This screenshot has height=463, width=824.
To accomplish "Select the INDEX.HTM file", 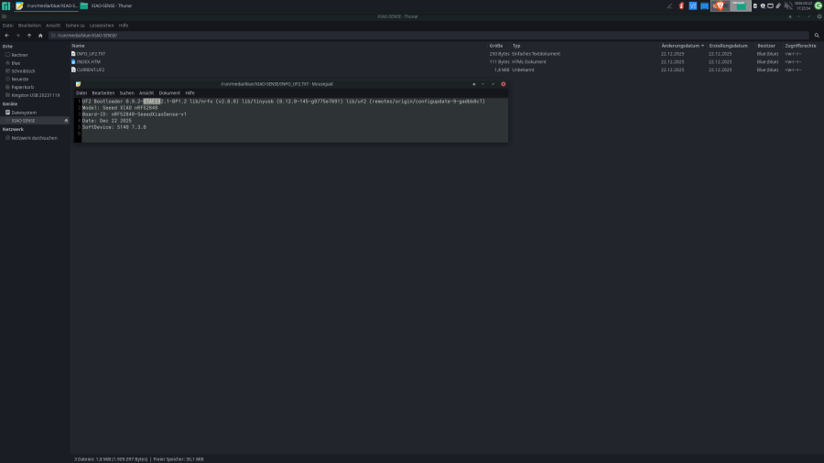I will click(90, 61).
